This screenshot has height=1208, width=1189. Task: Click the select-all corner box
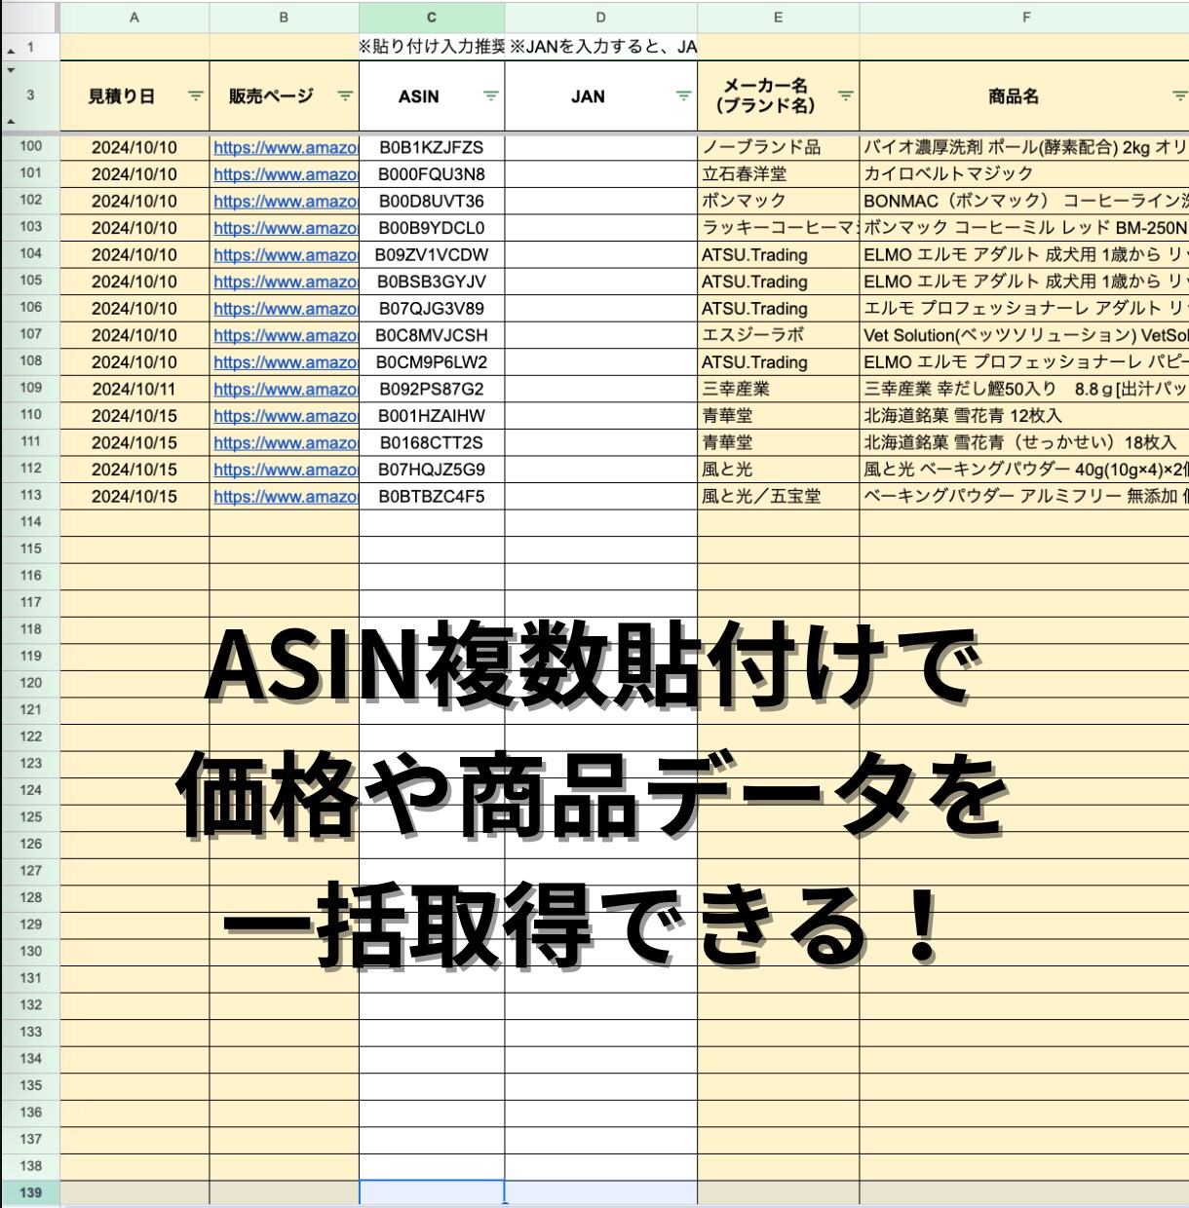click(x=30, y=18)
